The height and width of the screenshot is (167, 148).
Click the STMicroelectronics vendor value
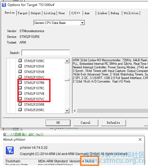coord(32,31)
